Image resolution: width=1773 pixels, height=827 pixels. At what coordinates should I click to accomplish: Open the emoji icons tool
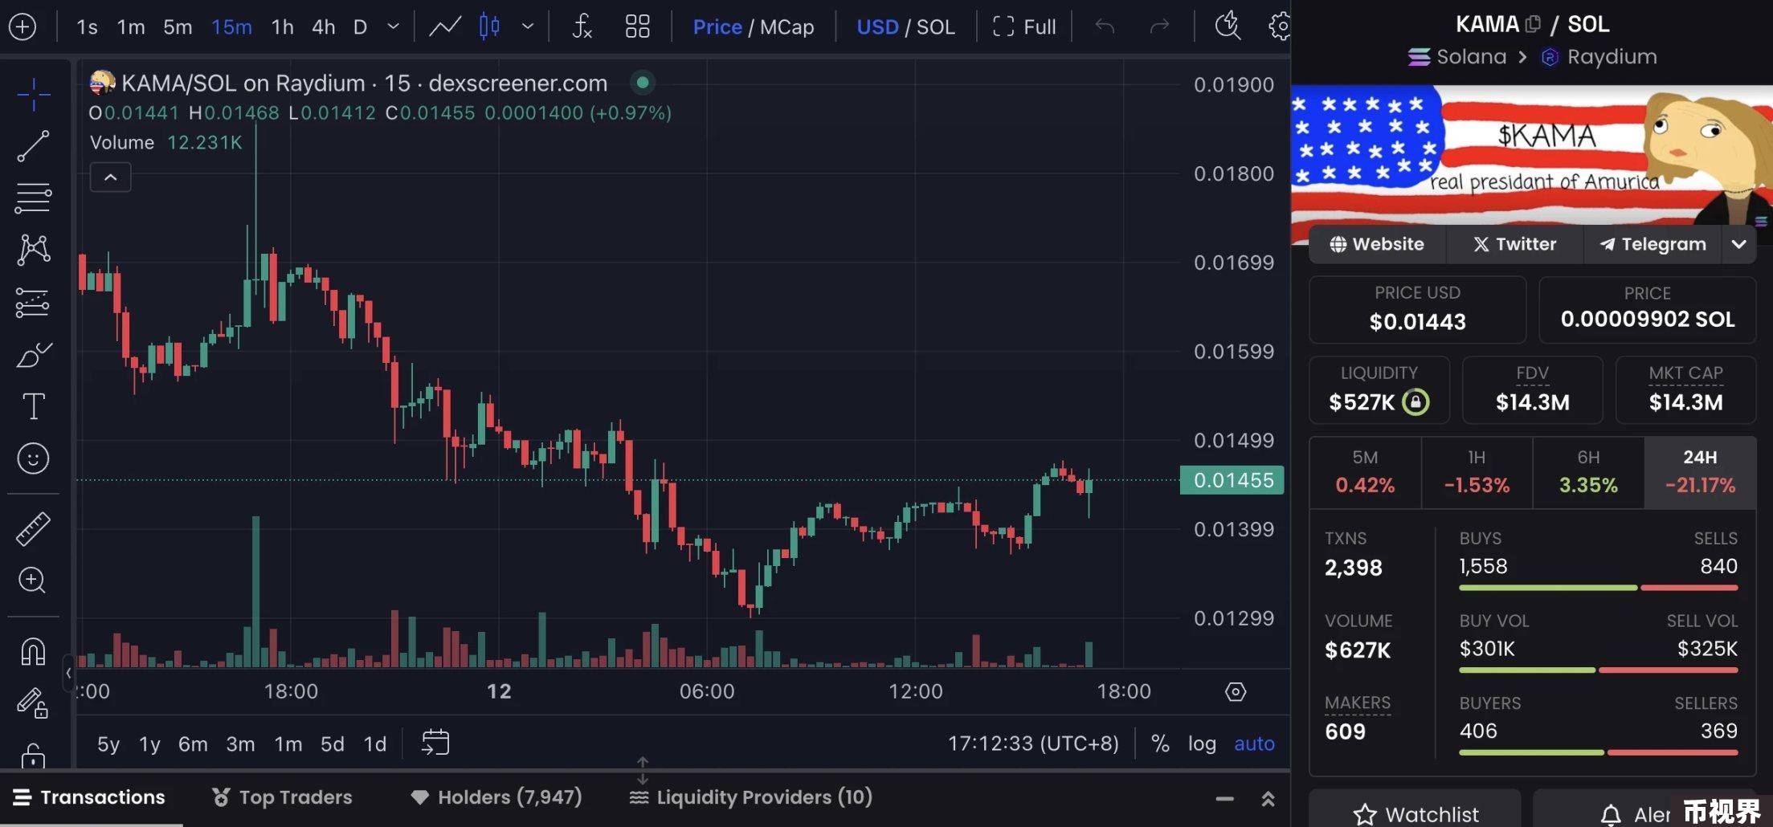(33, 458)
